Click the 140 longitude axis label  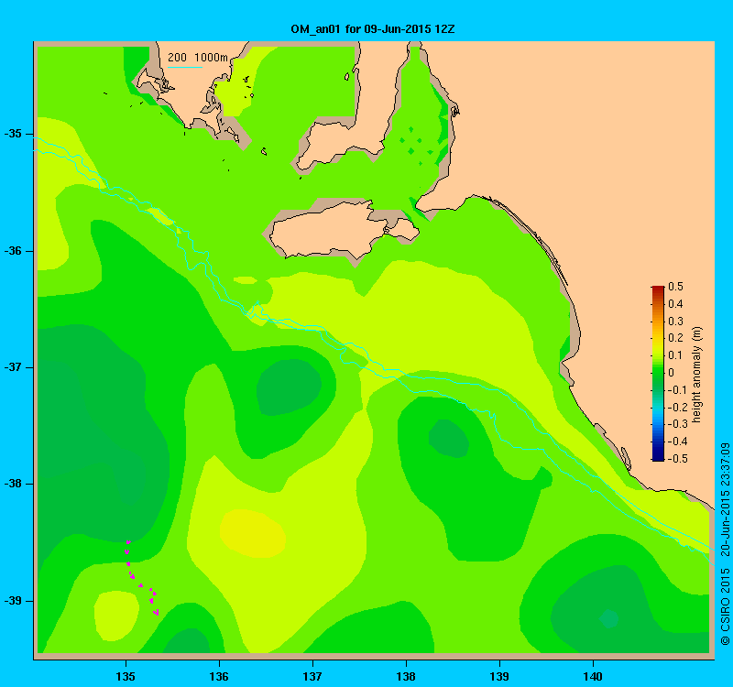tap(593, 676)
